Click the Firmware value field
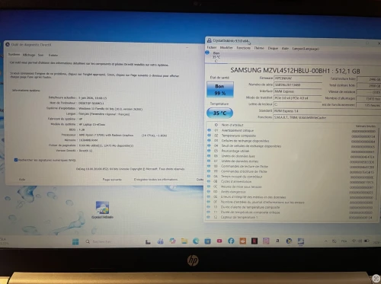Image resolution: width=381 pixels, height=284 pixels. (x=298, y=78)
